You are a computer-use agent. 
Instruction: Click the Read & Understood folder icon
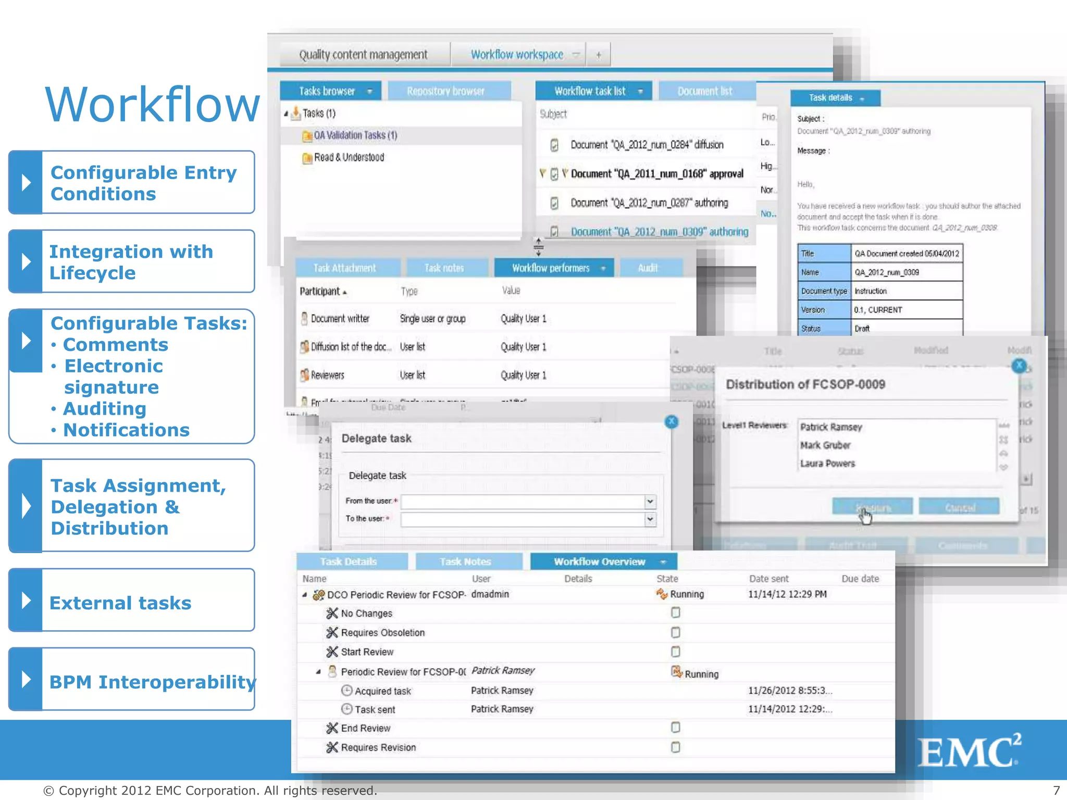click(307, 158)
